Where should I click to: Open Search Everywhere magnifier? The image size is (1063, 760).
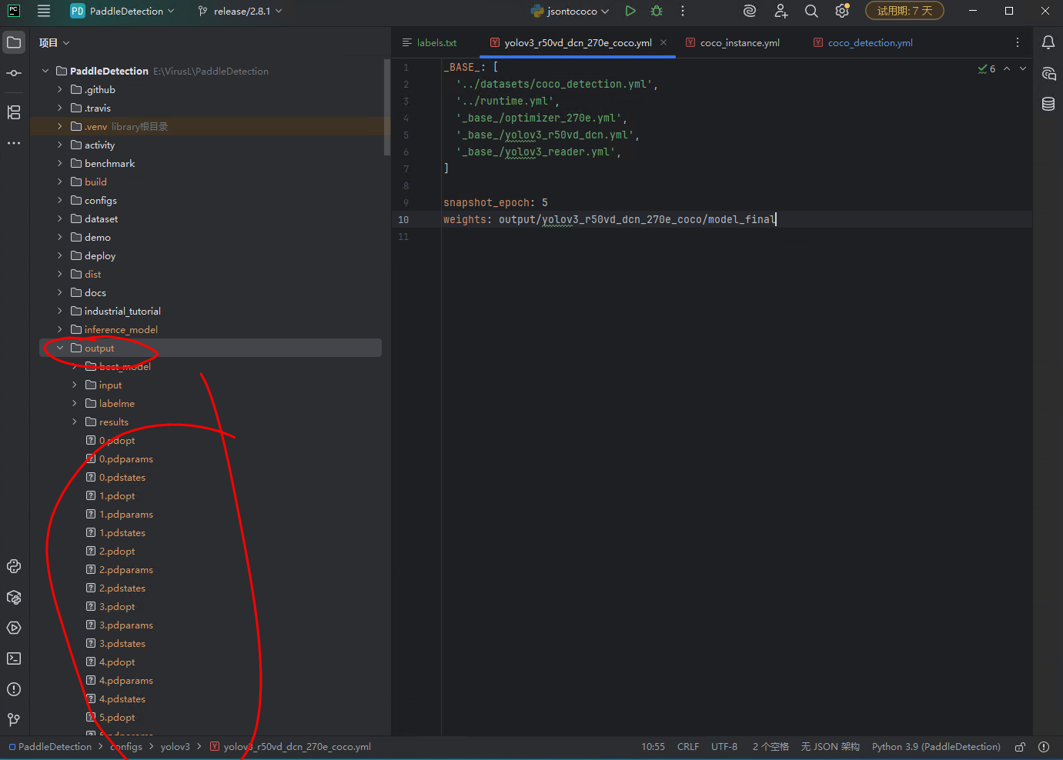(811, 11)
